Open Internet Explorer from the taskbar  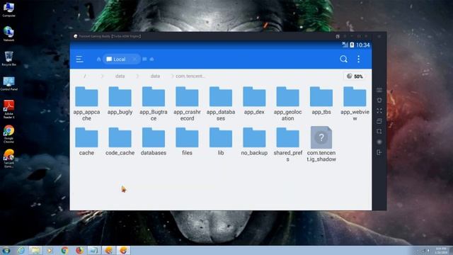point(21,250)
